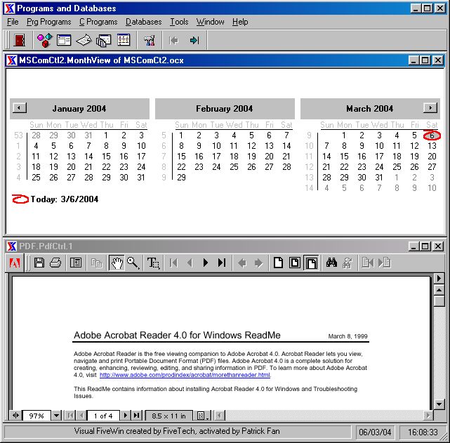The height and width of the screenshot is (443, 450).
Task: Click the red door exit icon
Action: (19, 40)
